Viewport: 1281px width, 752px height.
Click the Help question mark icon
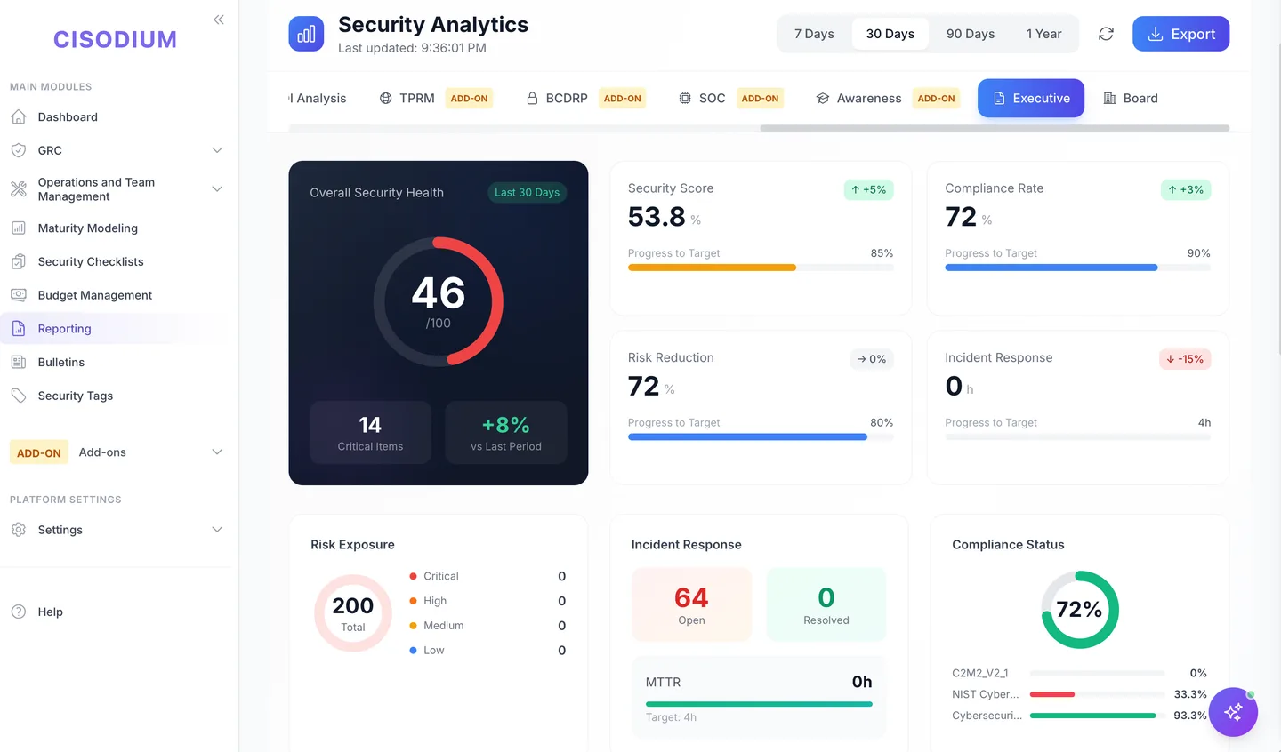coord(19,612)
